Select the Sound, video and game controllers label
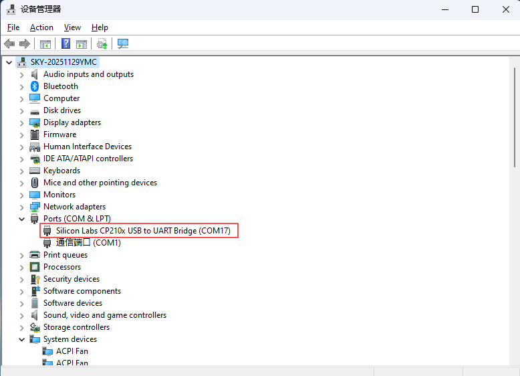 pyautogui.click(x=105, y=315)
